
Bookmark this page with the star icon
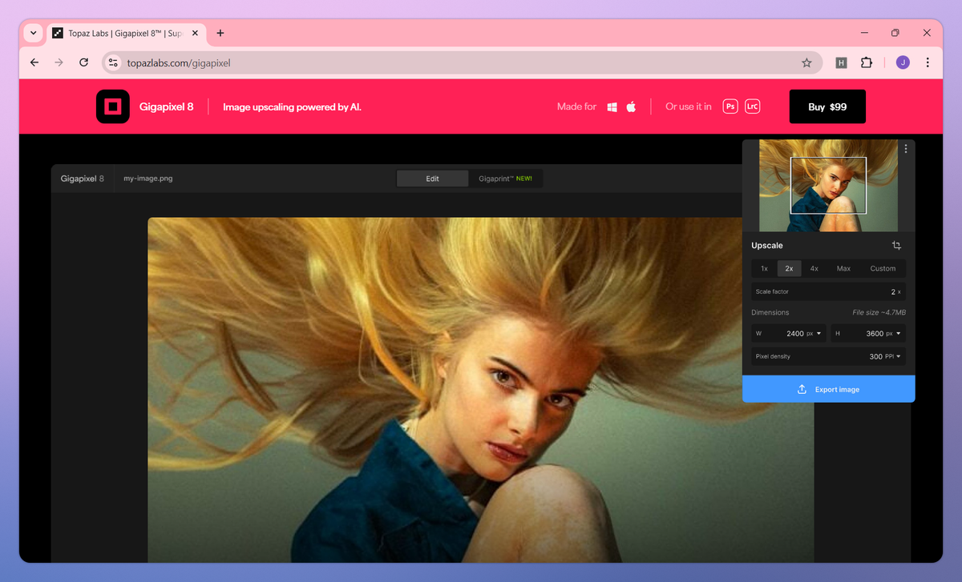(806, 62)
